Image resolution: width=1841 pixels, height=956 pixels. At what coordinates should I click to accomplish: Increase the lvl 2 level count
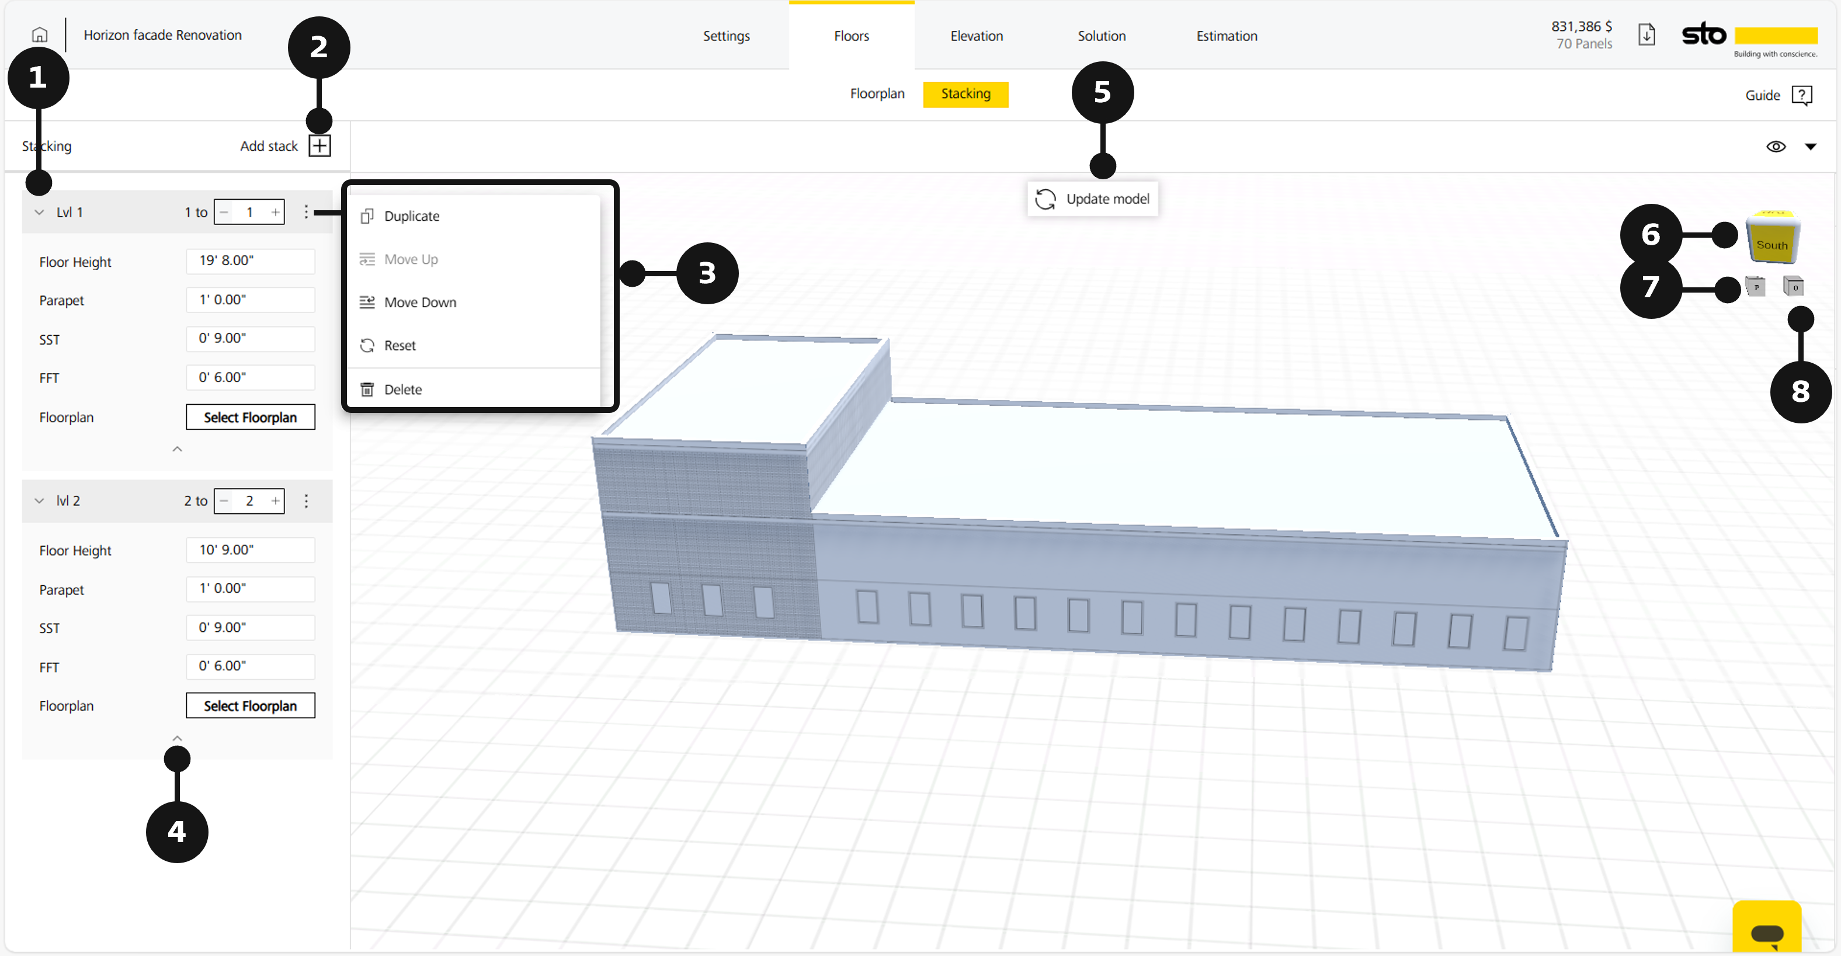point(275,501)
